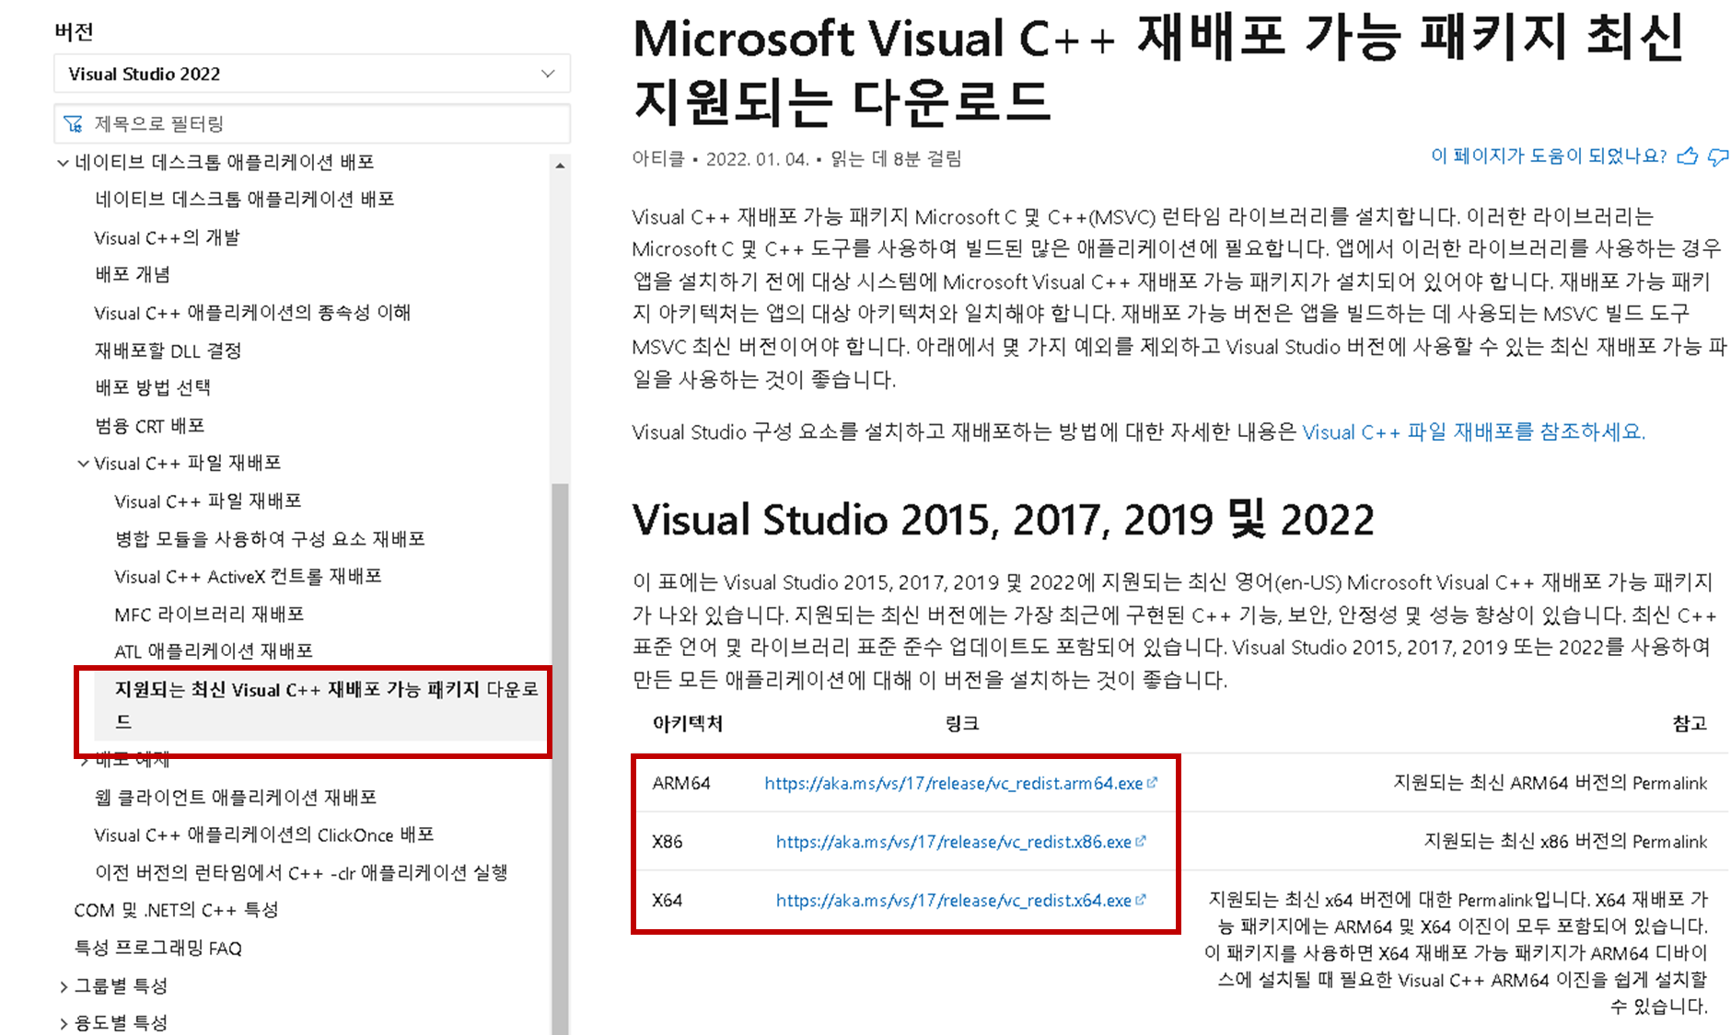This screenshot has width=1731, height=1035.
Task: Select 범용 CRT 배포 in the sidebar
Action: (x=152, y=425)
